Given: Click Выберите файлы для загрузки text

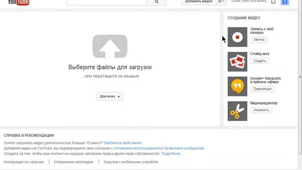Looking at the screenshot, I should [x=110, y=67].
